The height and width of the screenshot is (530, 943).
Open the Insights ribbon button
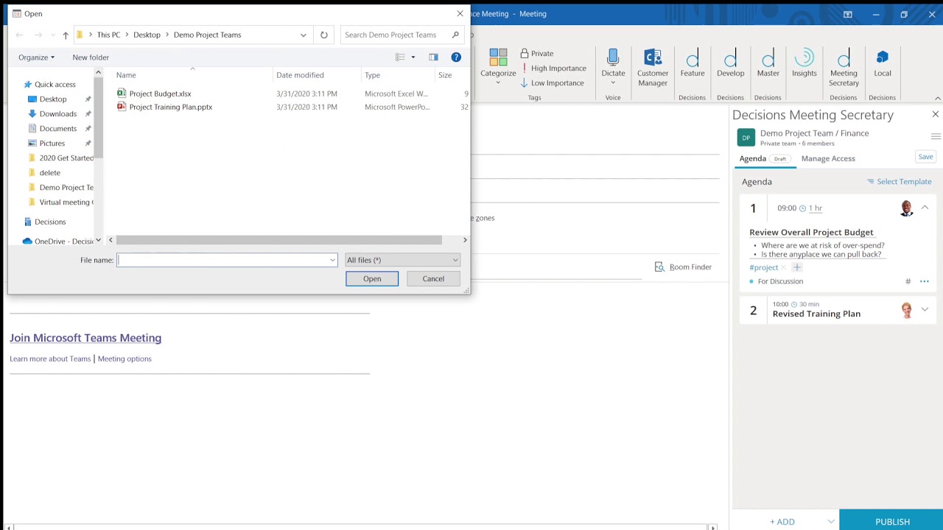[x=804, y=63]
